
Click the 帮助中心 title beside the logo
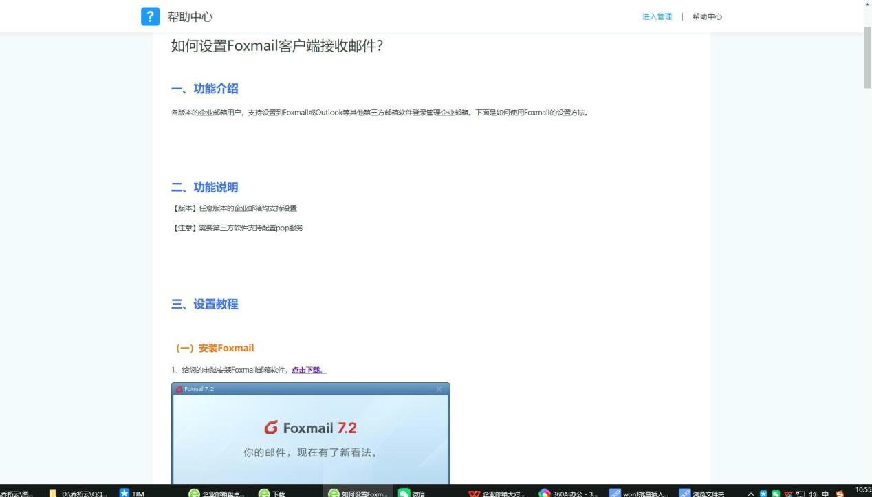click(190, 16)
